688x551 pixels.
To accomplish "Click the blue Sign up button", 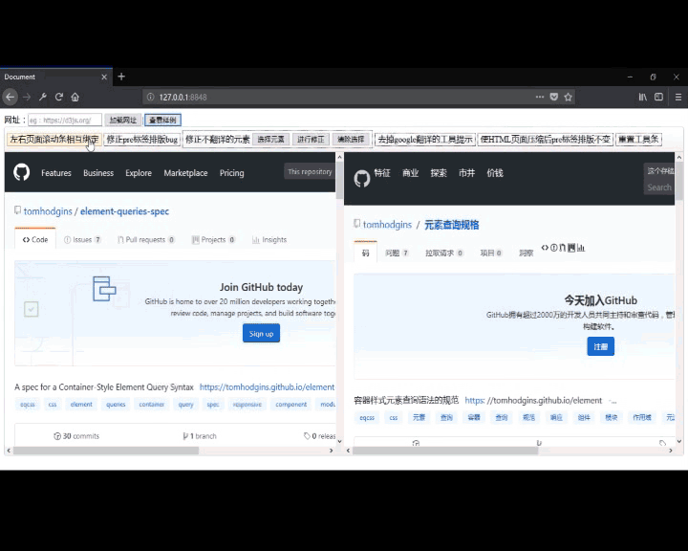I will click(x=261, y=334).
